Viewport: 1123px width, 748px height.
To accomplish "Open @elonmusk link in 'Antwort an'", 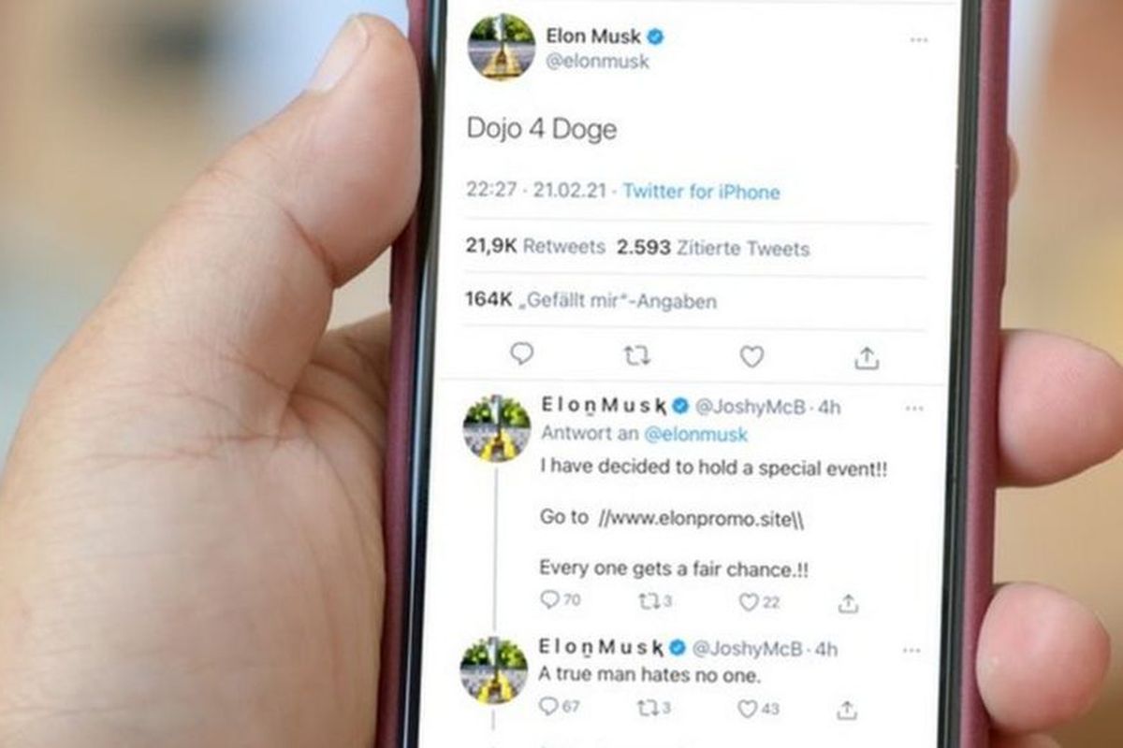I will 695,435.
